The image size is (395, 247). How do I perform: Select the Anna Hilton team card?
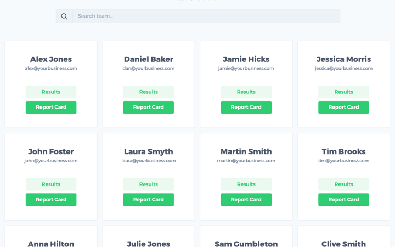pyautogui.click(x=51, y=237)
